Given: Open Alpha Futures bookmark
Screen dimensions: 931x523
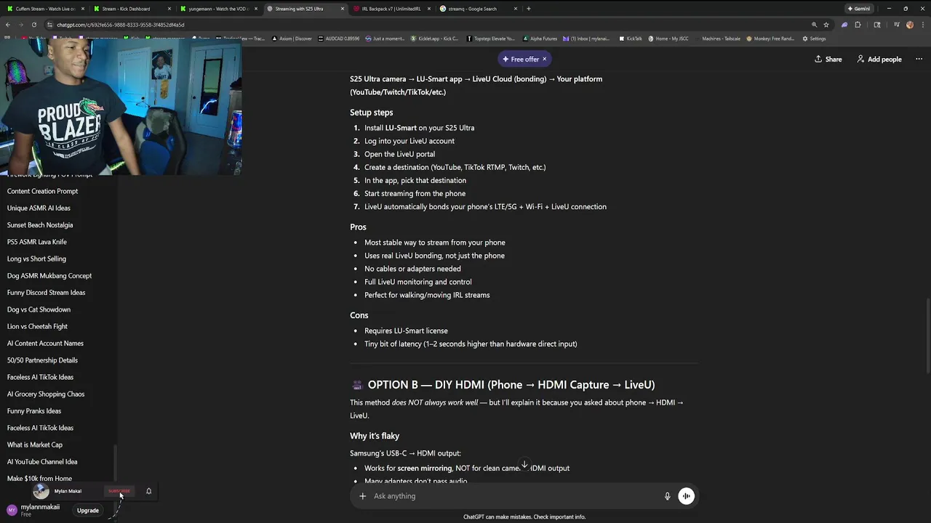Looking at the screenshot, I should tap(540, 38).
